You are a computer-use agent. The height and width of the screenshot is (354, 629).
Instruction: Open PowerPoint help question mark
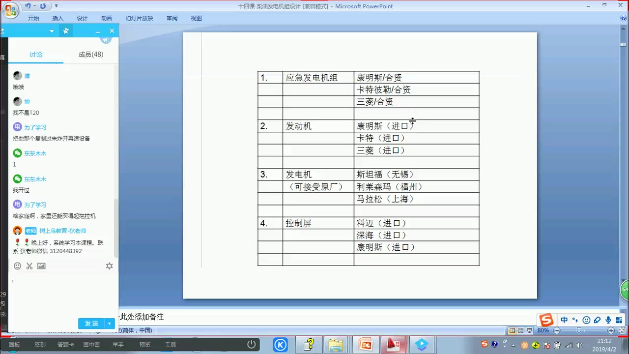tap(624, 18)
